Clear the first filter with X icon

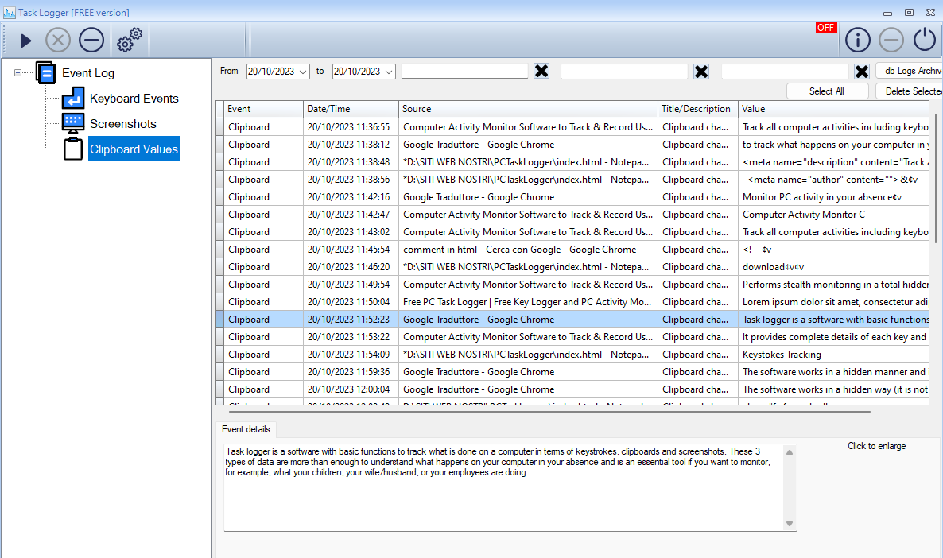point(541,72)
